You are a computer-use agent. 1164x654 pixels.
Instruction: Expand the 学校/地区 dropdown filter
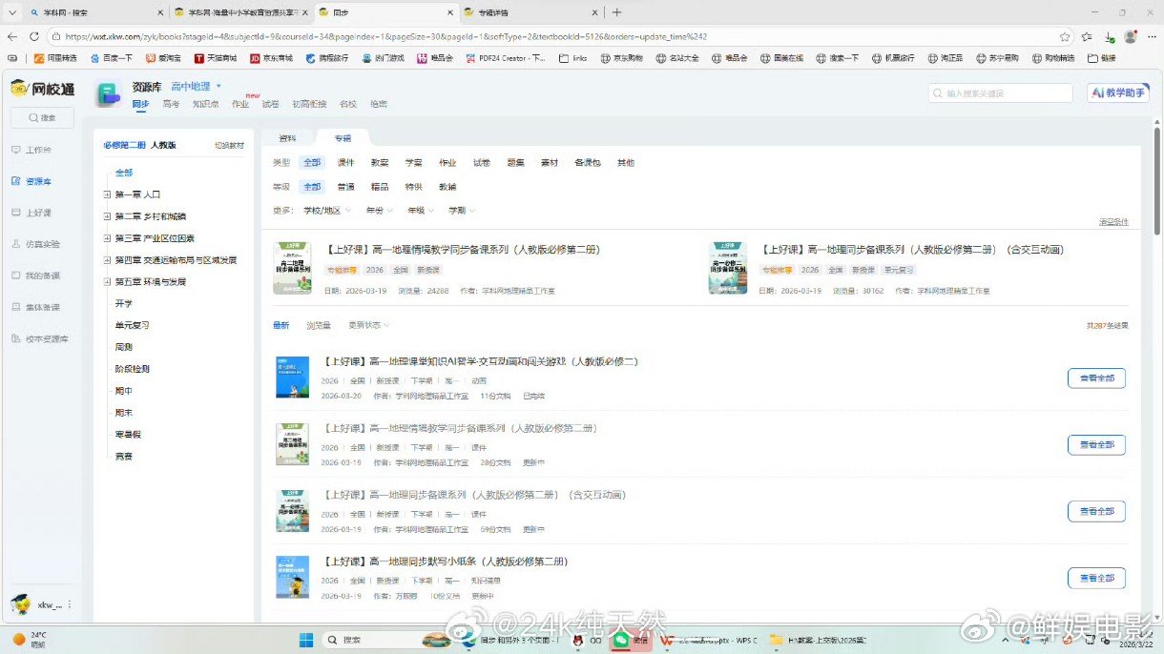[324, 210]
